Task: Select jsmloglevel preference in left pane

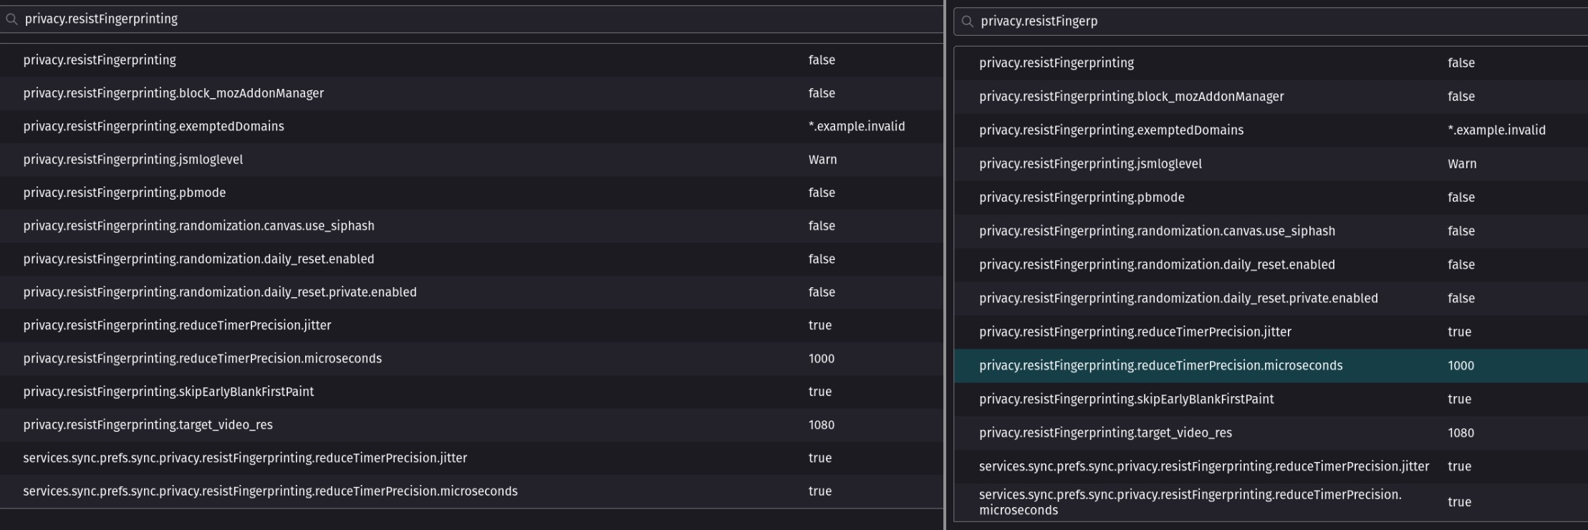Action: [133, 160]
